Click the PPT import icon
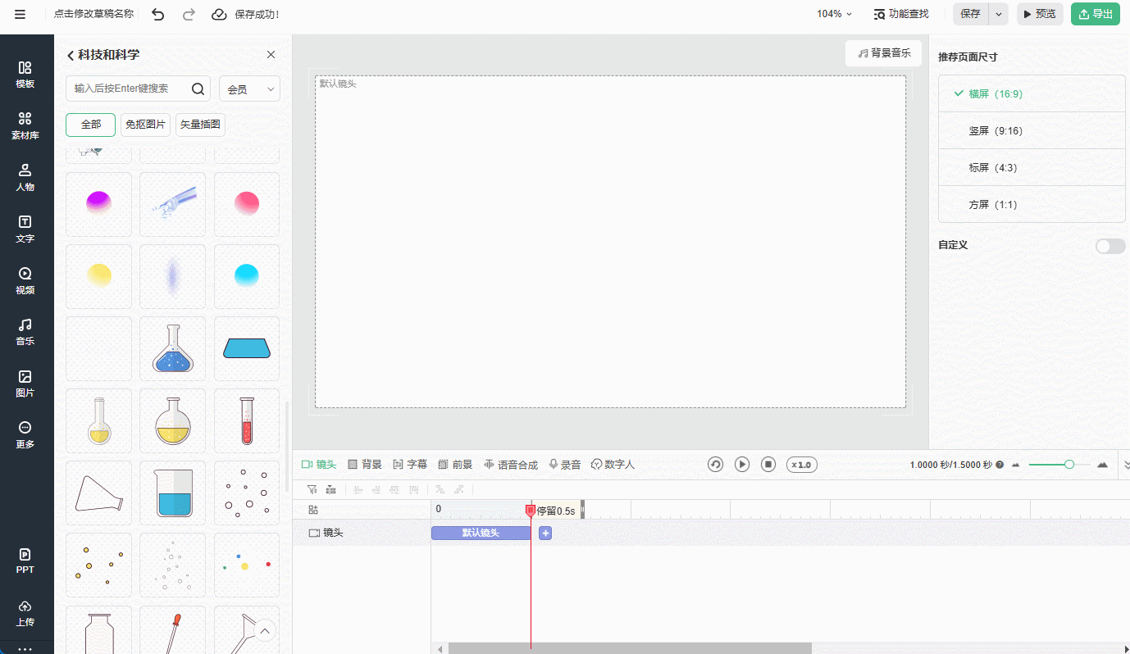 (25, 561)
